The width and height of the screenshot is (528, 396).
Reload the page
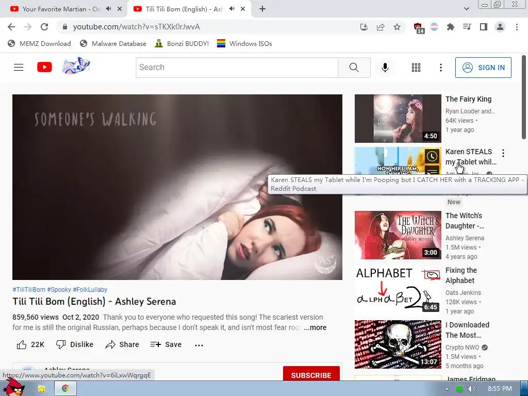[x=44, y=27]
